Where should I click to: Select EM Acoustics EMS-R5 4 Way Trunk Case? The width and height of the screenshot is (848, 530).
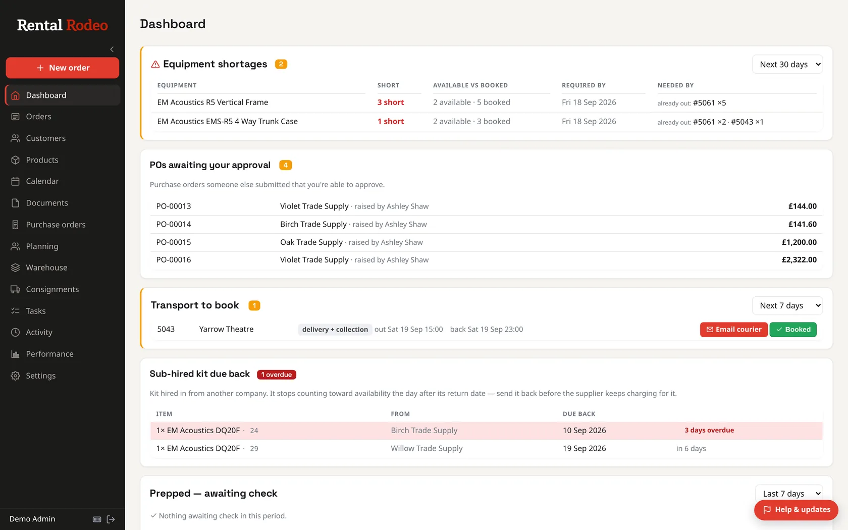pos(486,122)
